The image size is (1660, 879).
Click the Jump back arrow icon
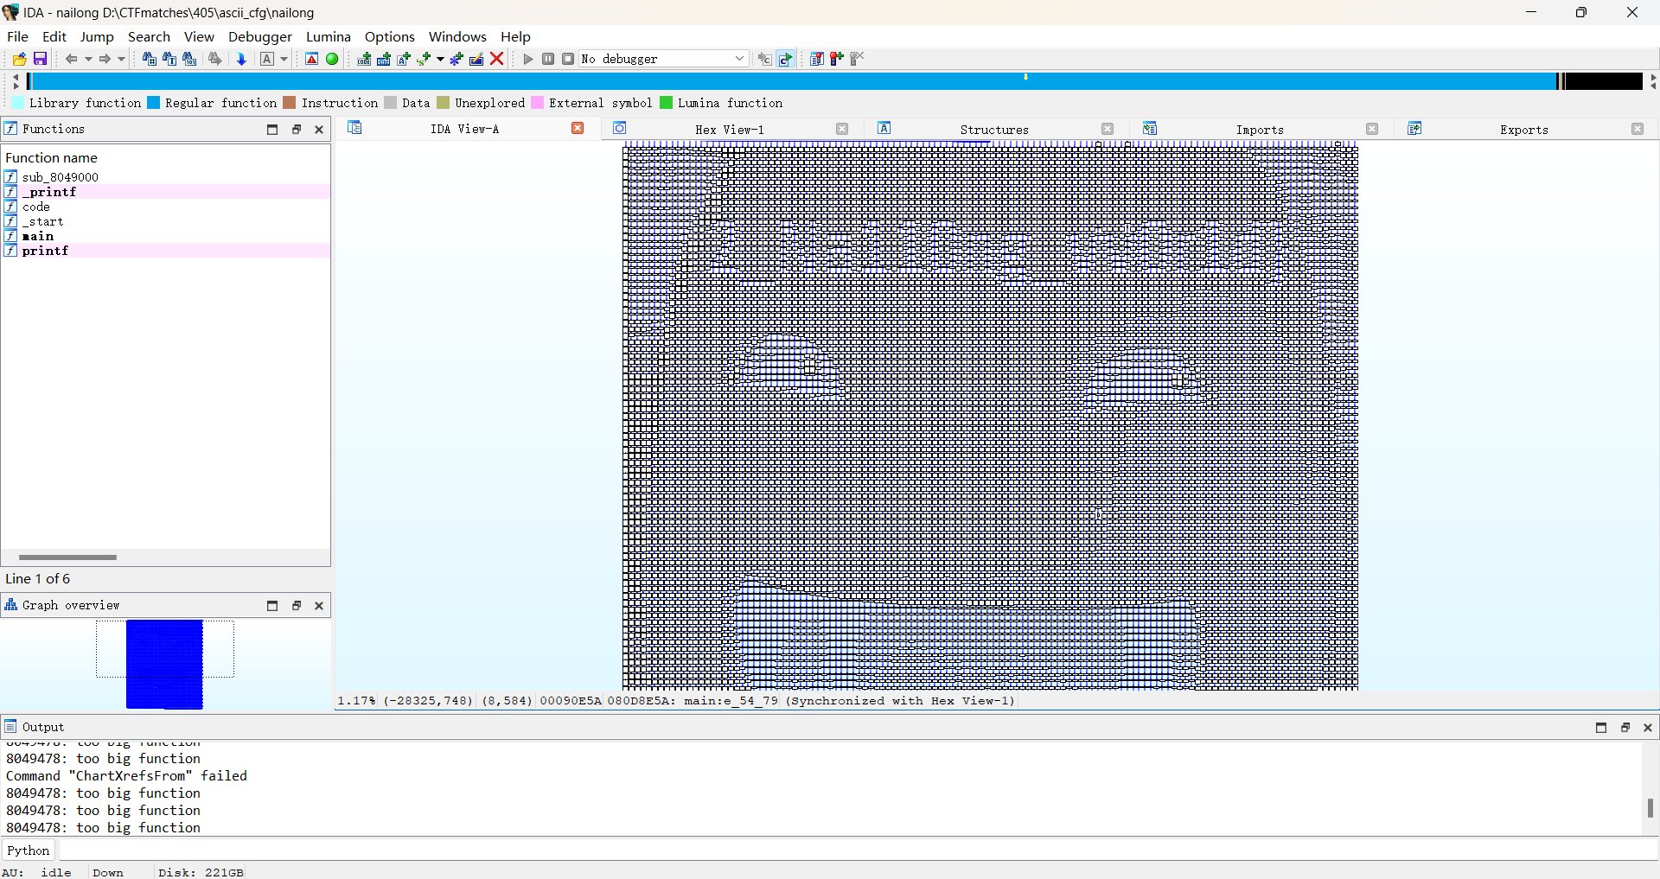[71, 59]
